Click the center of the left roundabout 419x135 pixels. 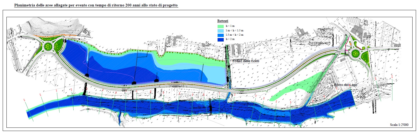tap(48, 47)
